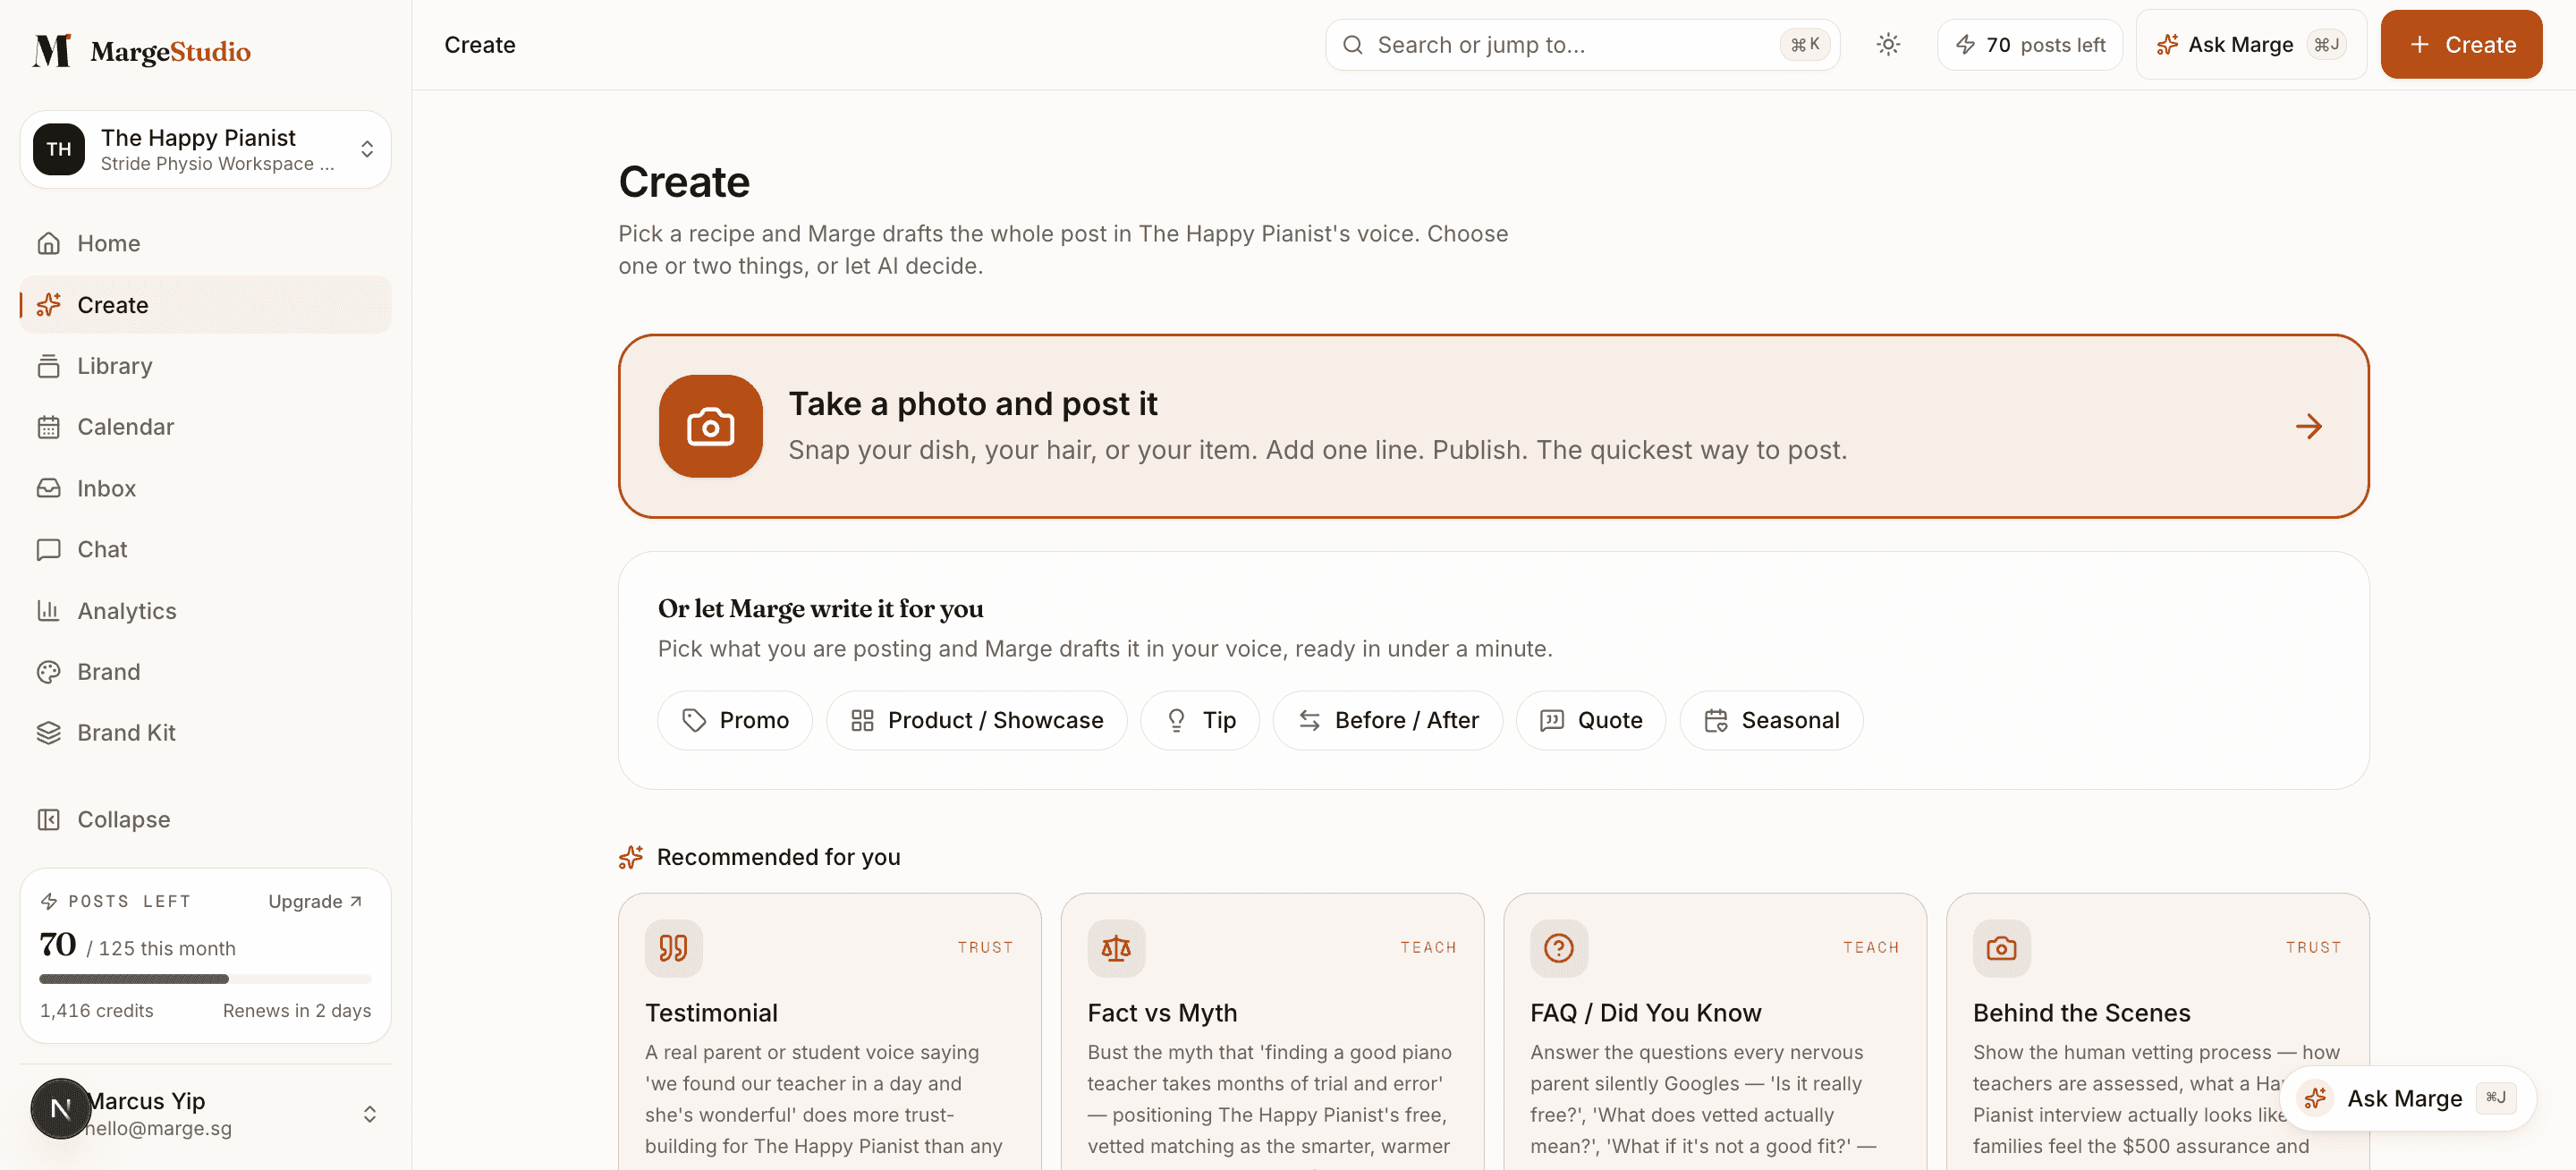This screenshot has height=1170, width=2576.
Task: Toggle the light/dark theme sun icon
Action: point(1888,45)
